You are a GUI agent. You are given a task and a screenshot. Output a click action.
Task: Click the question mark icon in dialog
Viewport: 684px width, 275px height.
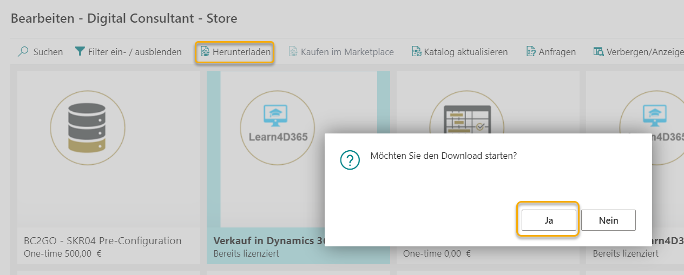[350, 160]
